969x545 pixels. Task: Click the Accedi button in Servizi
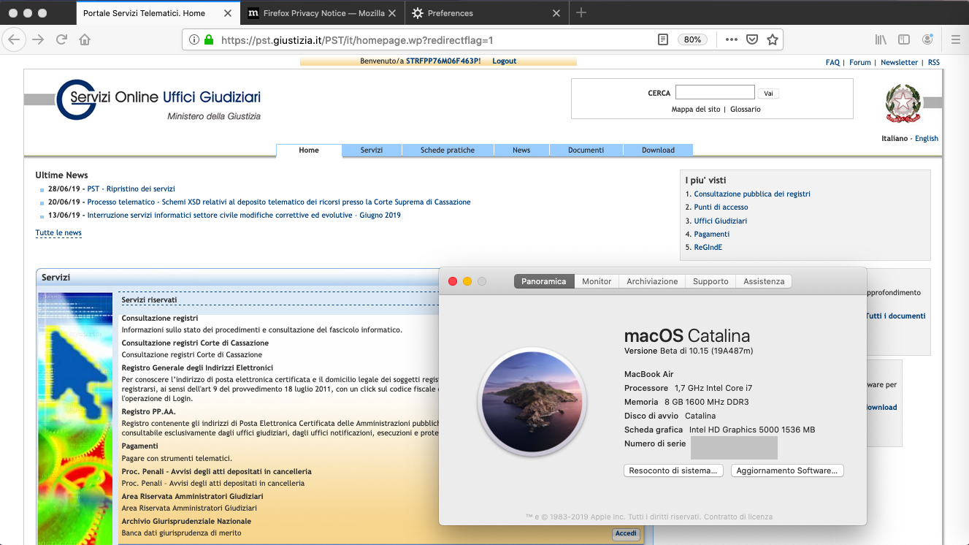click(626, 534)
